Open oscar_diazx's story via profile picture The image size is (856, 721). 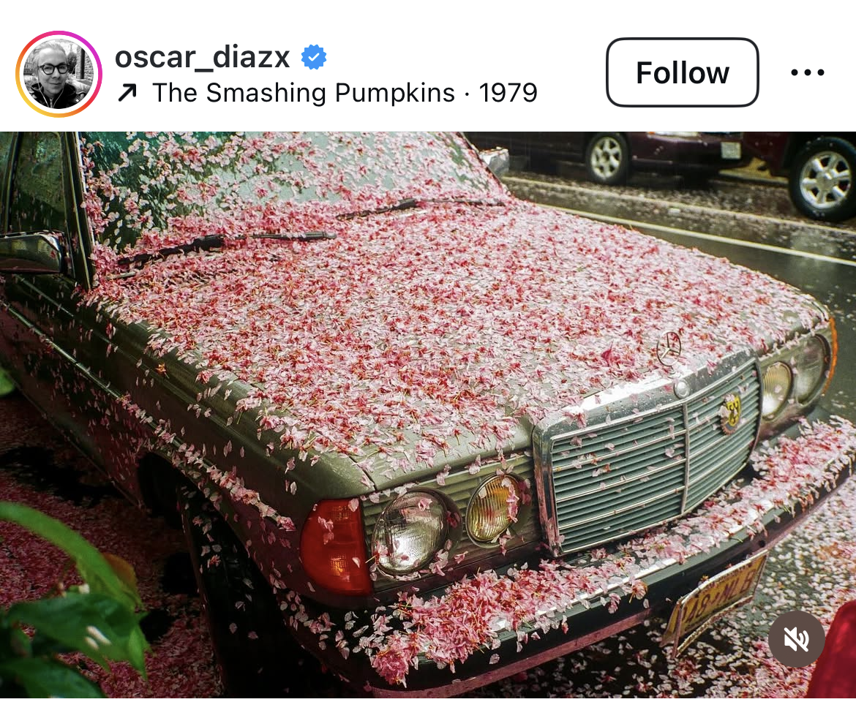coord(59,74)
